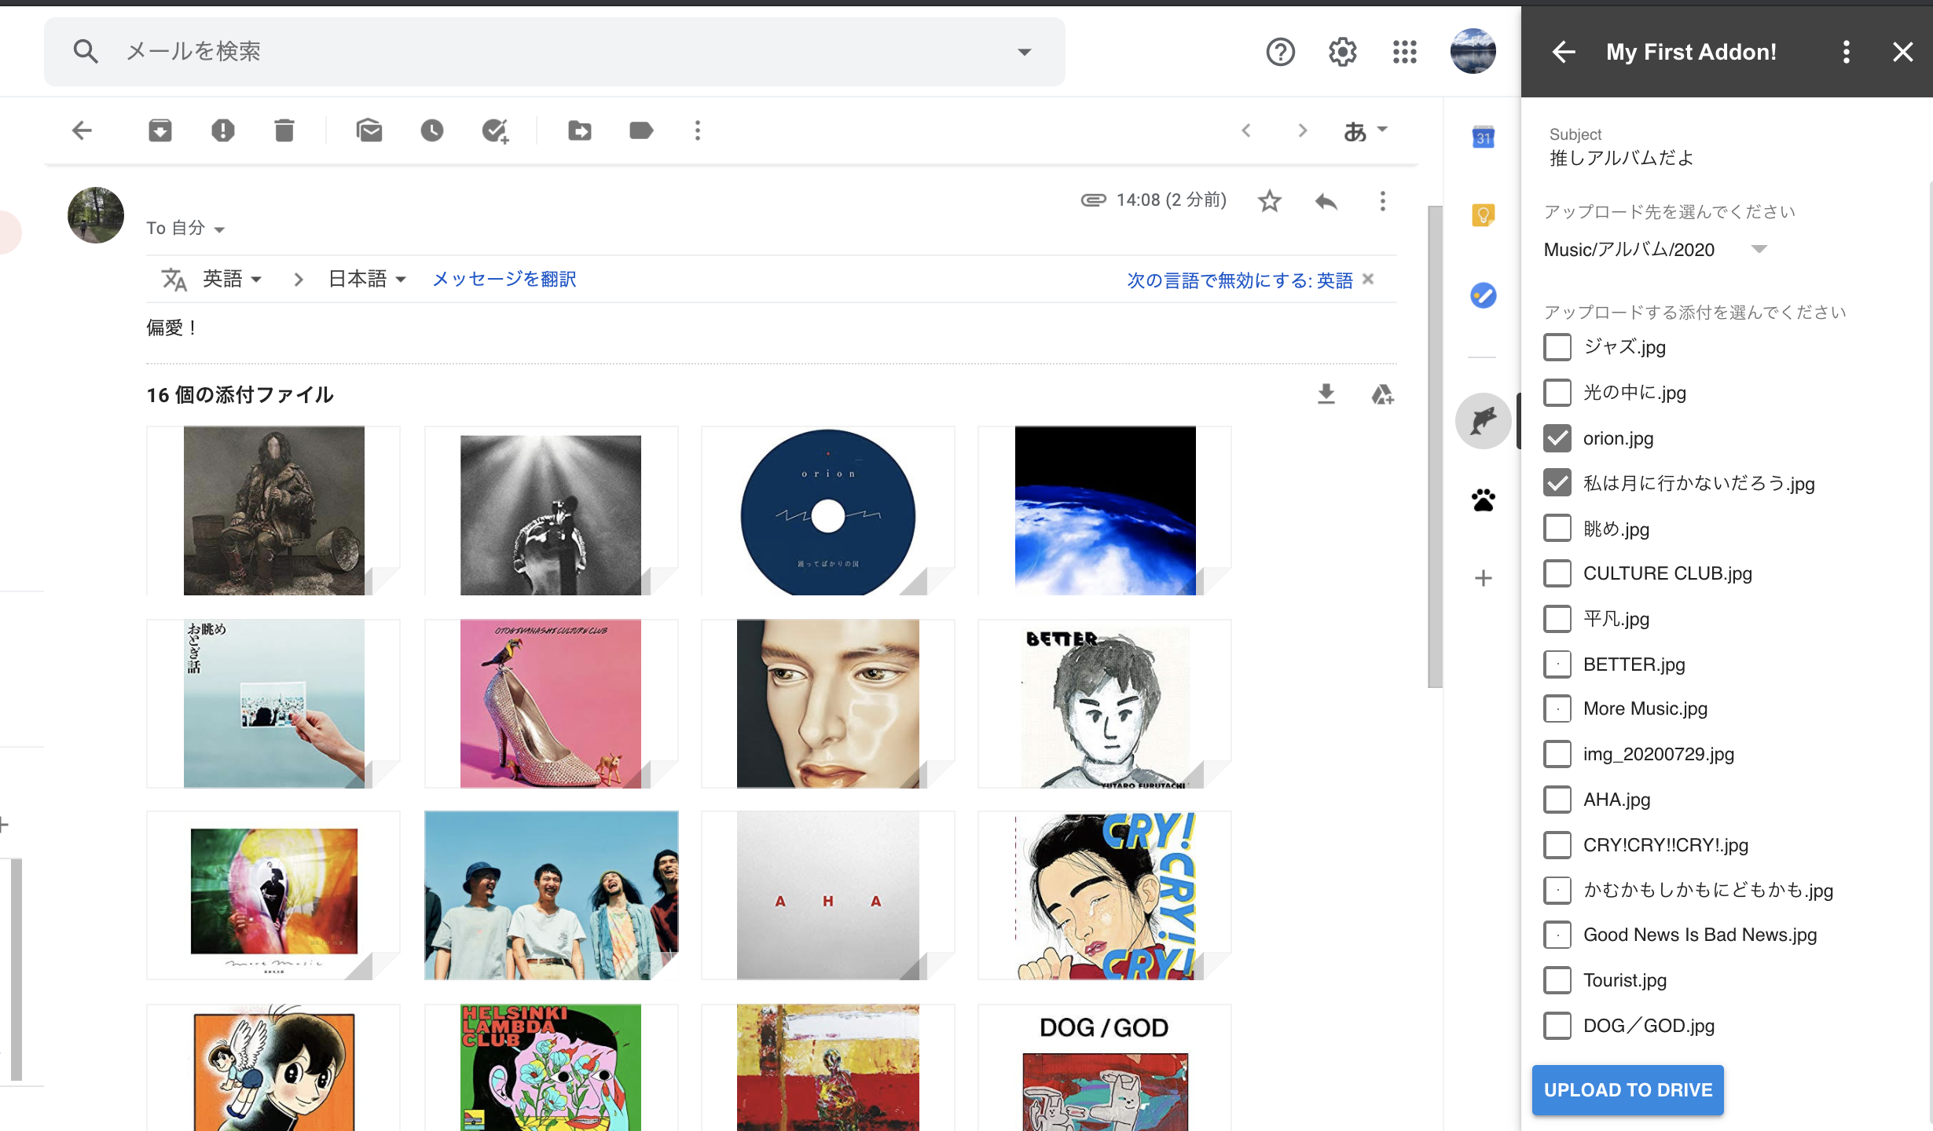1933x1131 pixels.
Task: Check the ジャズ.jpg checkbox
Action: coord(1557,347)
